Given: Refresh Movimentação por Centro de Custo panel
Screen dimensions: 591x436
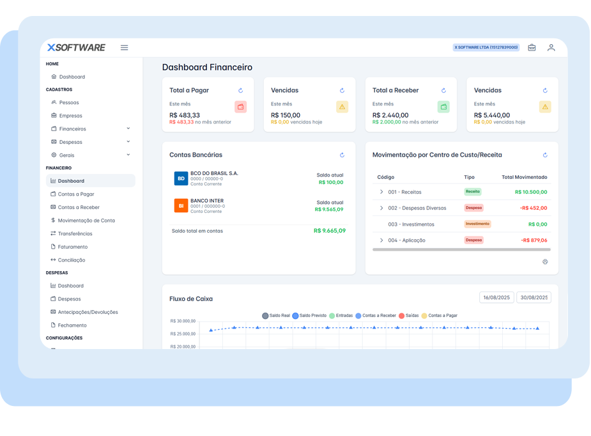Looking at the screenshot, I should (x=545, y=155).
